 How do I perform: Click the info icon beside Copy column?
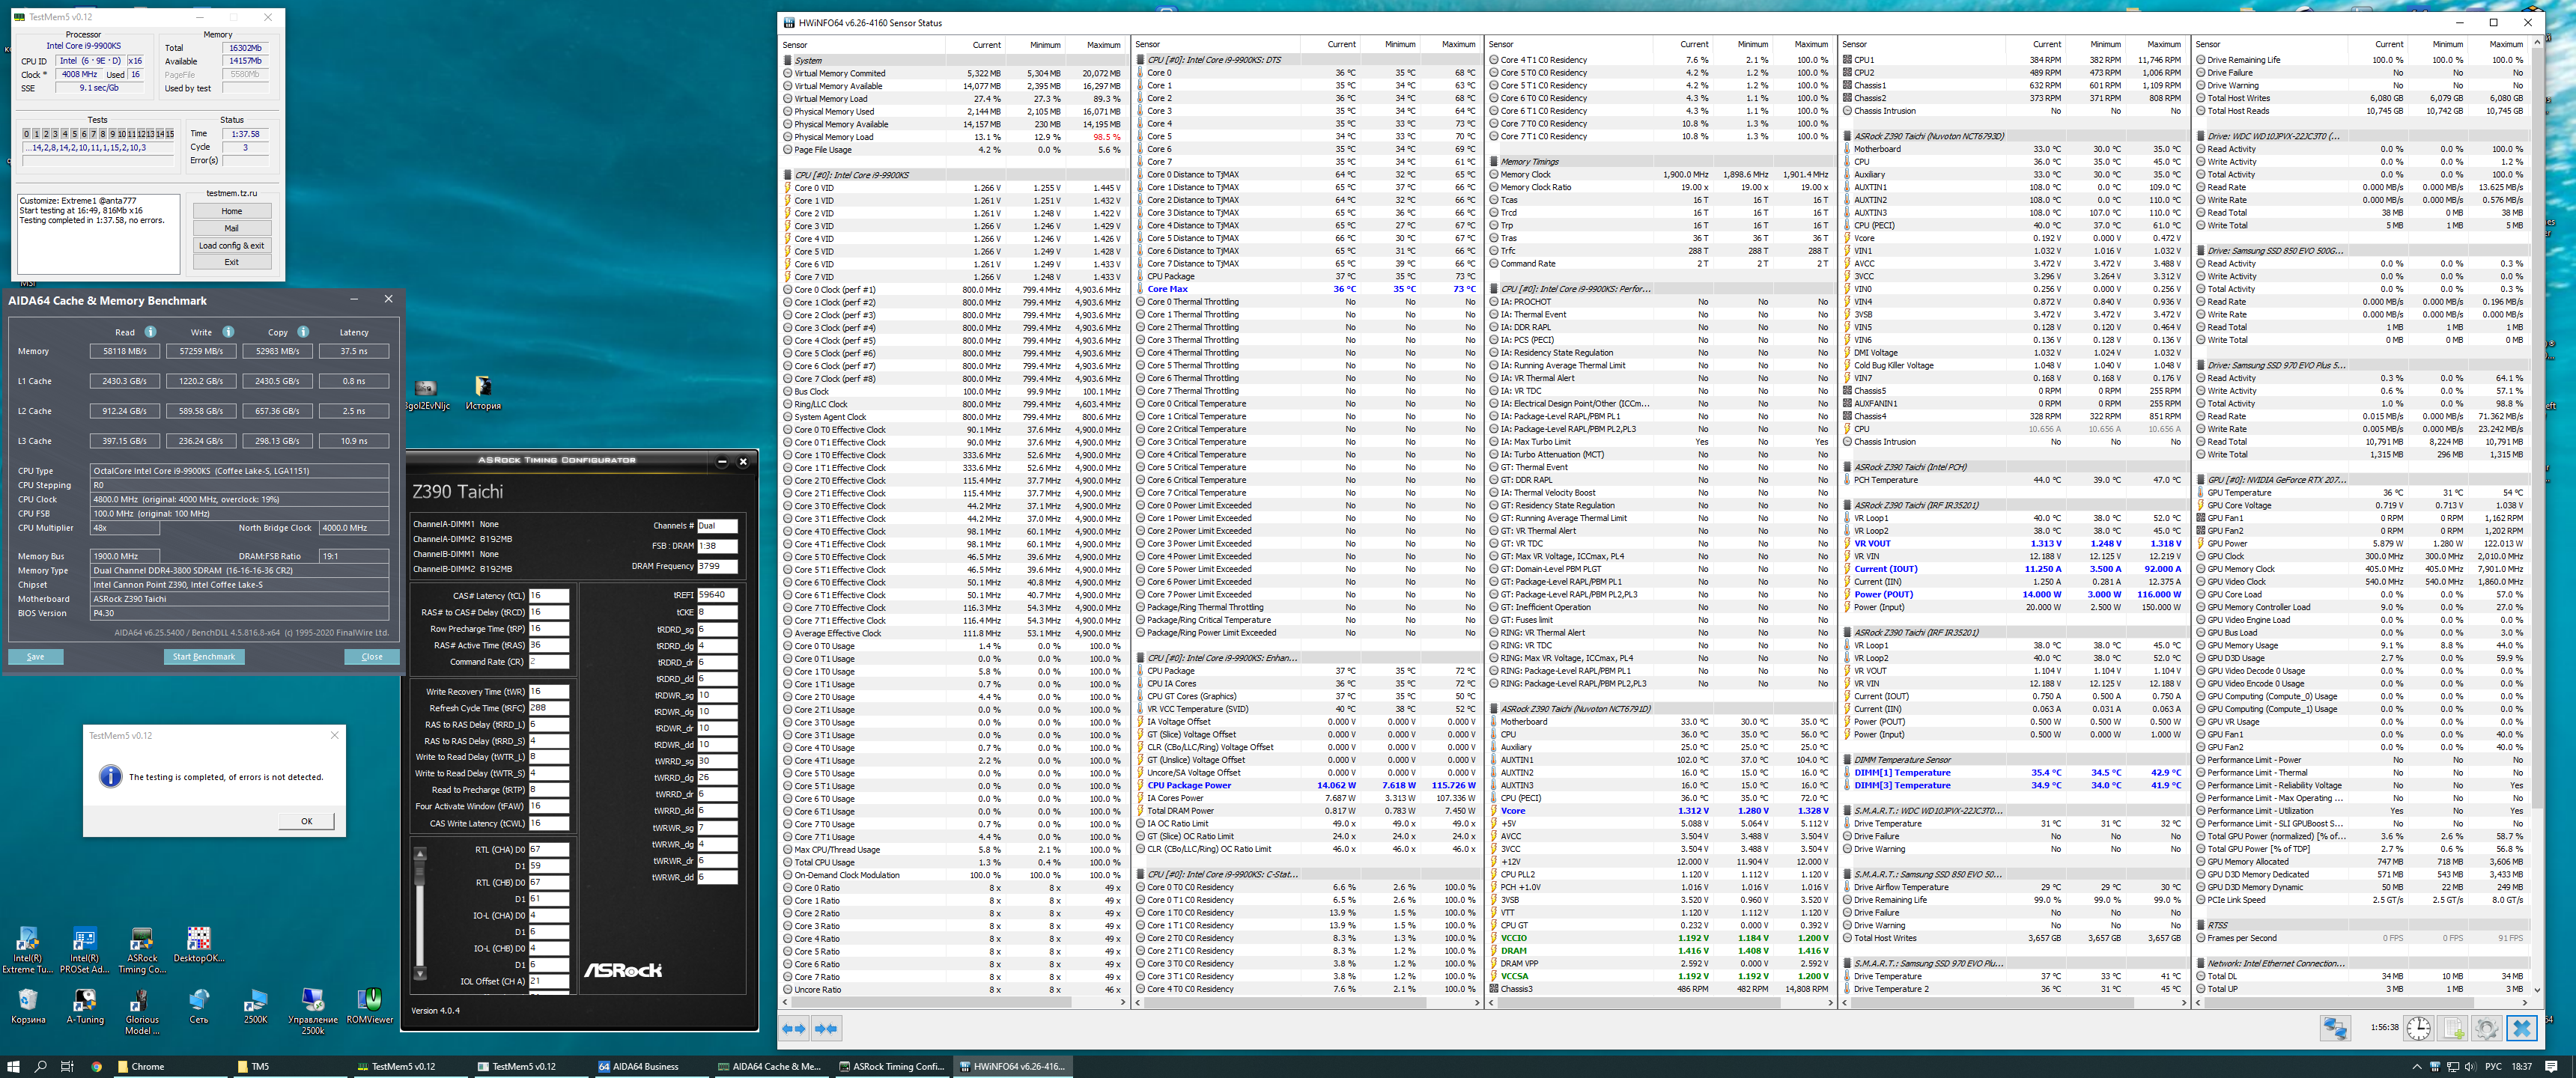(x=303, y=332)
